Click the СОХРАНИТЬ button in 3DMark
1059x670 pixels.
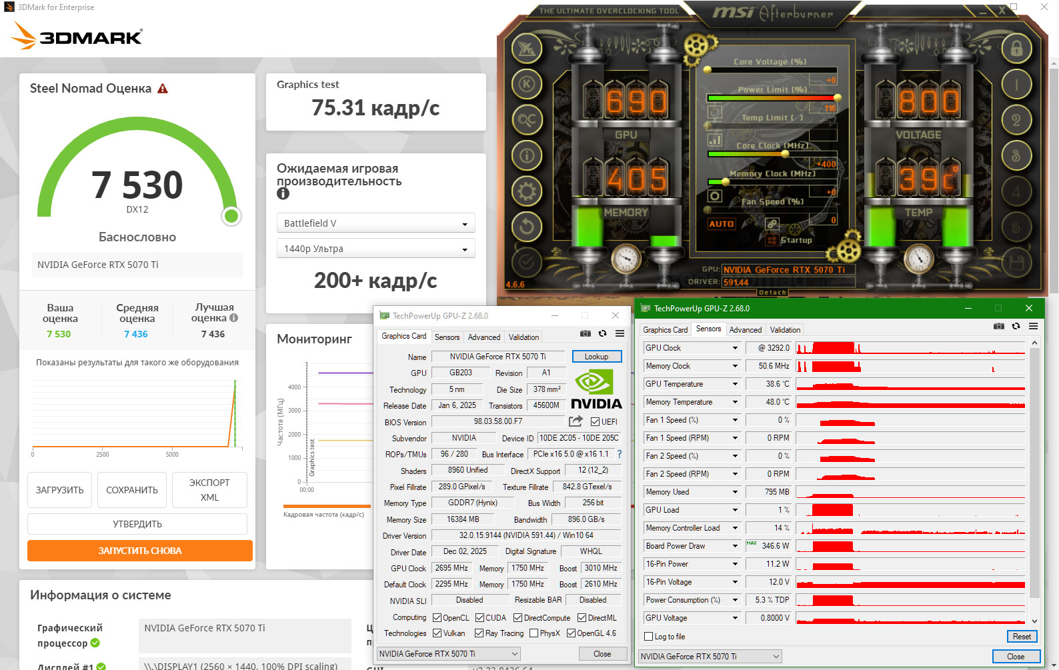[x=132, y=490]
